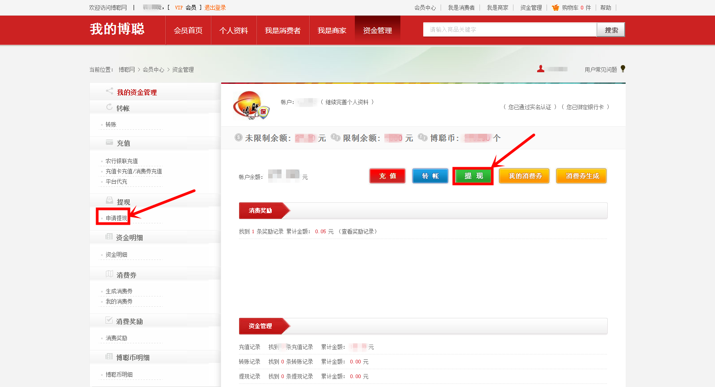Click 转账记录 row label
Viewport: 715px width, 387px height.
point(249,362)
